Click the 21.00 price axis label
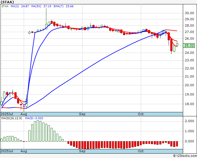 (189, 77)
